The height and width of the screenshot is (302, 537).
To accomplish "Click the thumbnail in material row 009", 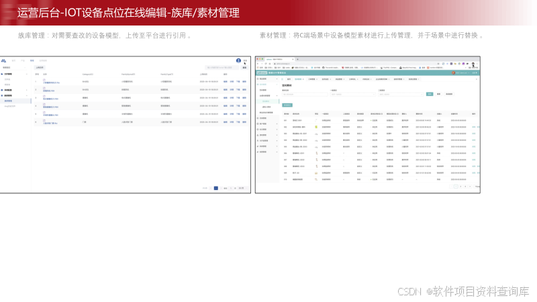I will pyautogui.click(x=316, y=173).
